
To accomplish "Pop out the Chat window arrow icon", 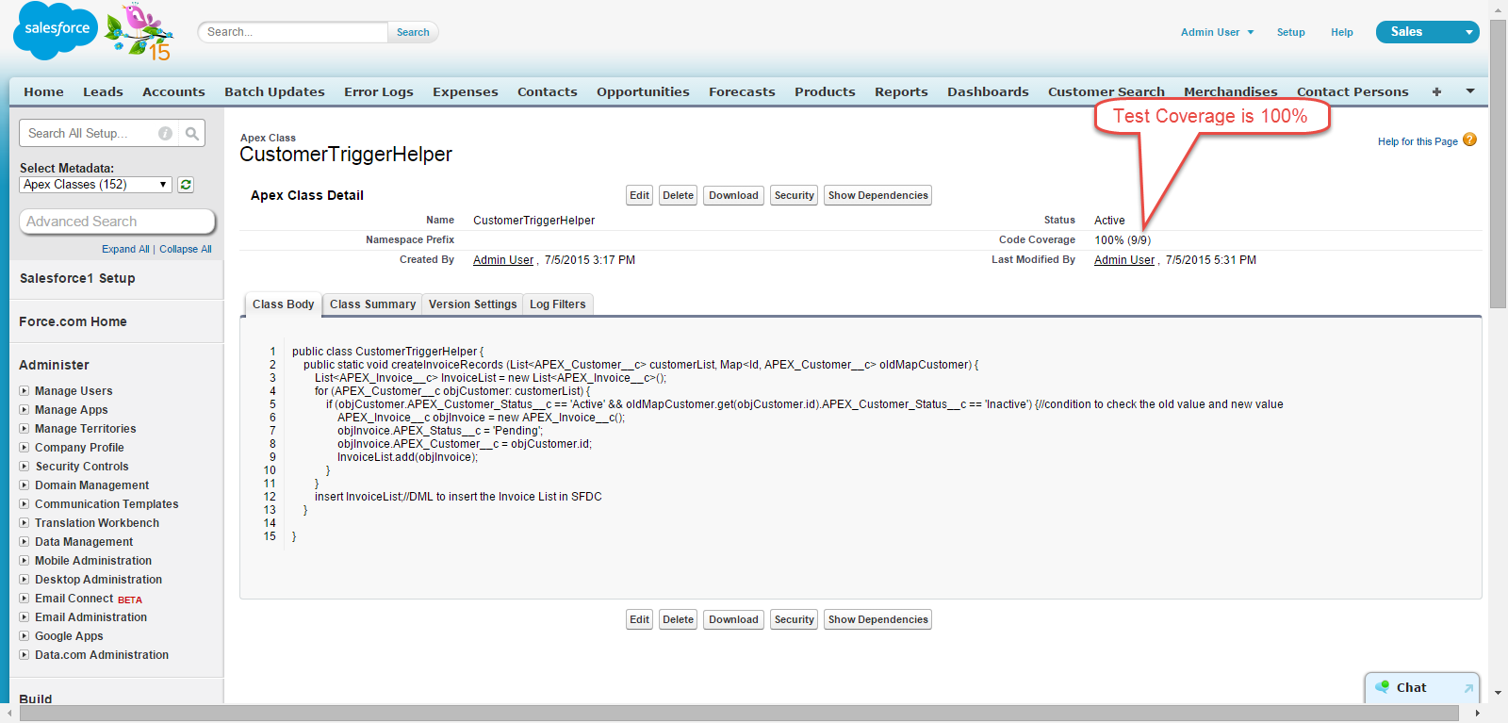I will [1467, 688].
